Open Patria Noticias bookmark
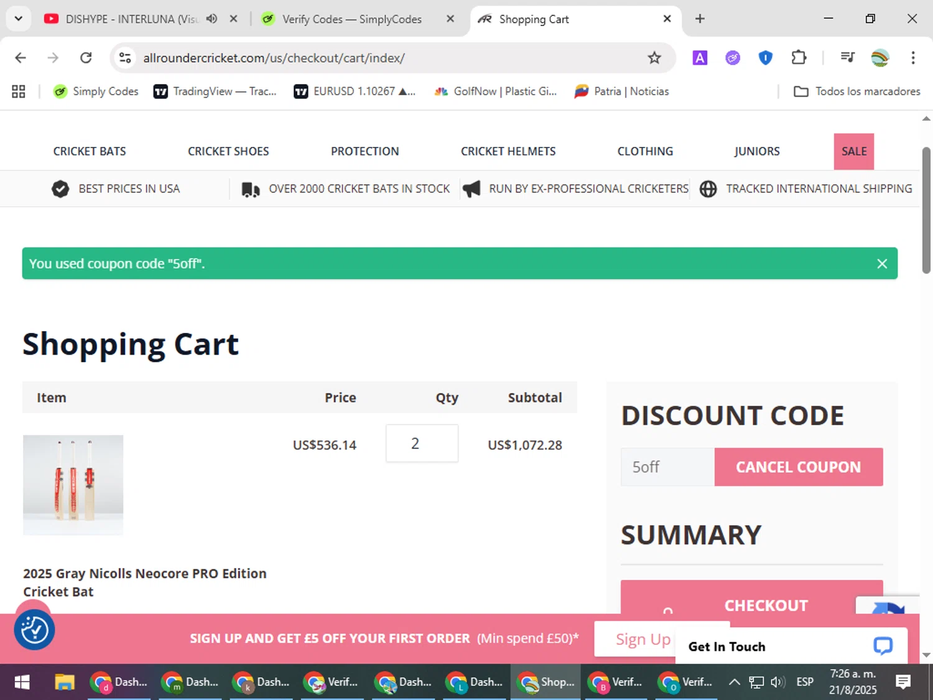 pos(621,91)
